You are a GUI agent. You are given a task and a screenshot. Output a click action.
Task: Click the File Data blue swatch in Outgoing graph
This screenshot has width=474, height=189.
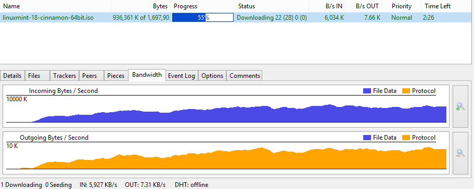367,138
